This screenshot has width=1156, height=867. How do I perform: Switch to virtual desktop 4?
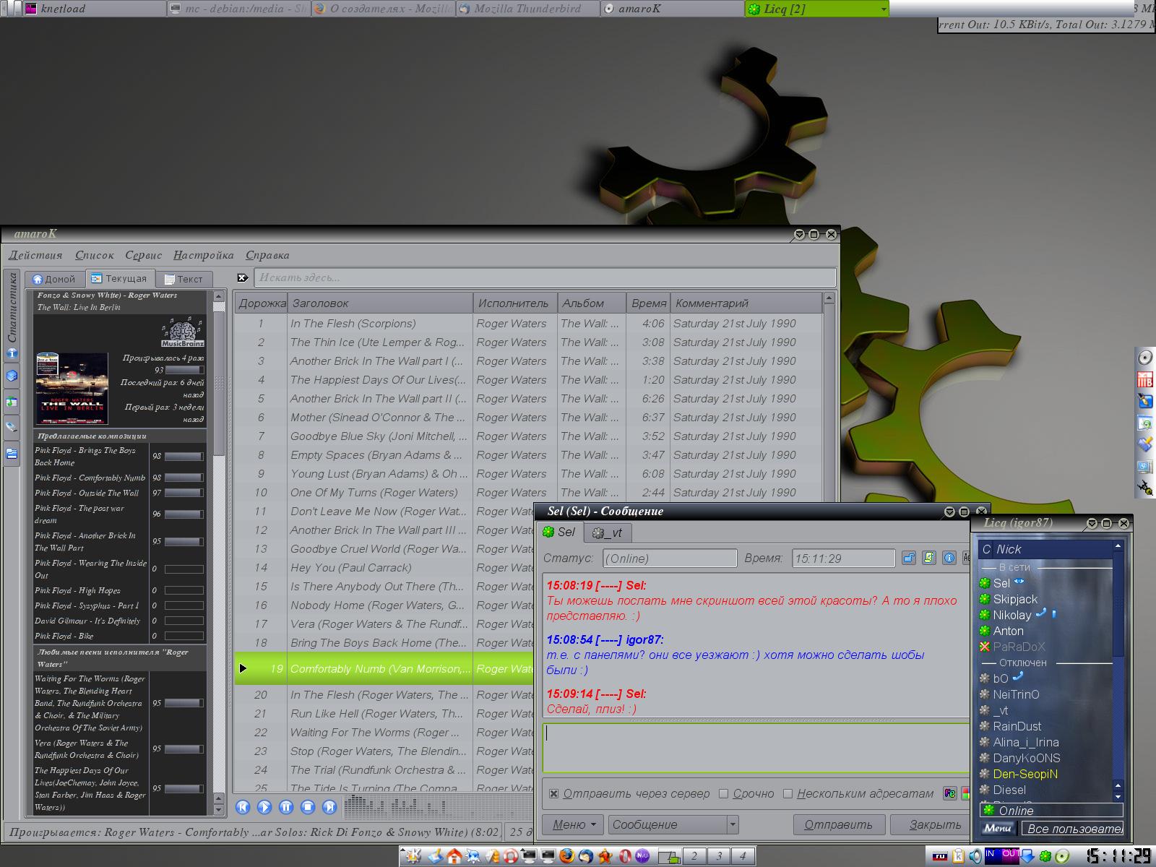coord(742,856)
